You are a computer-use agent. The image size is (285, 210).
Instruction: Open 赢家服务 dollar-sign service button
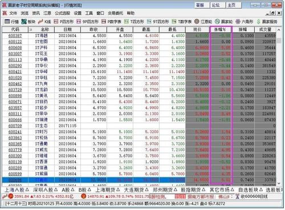(x=267, y=22)
